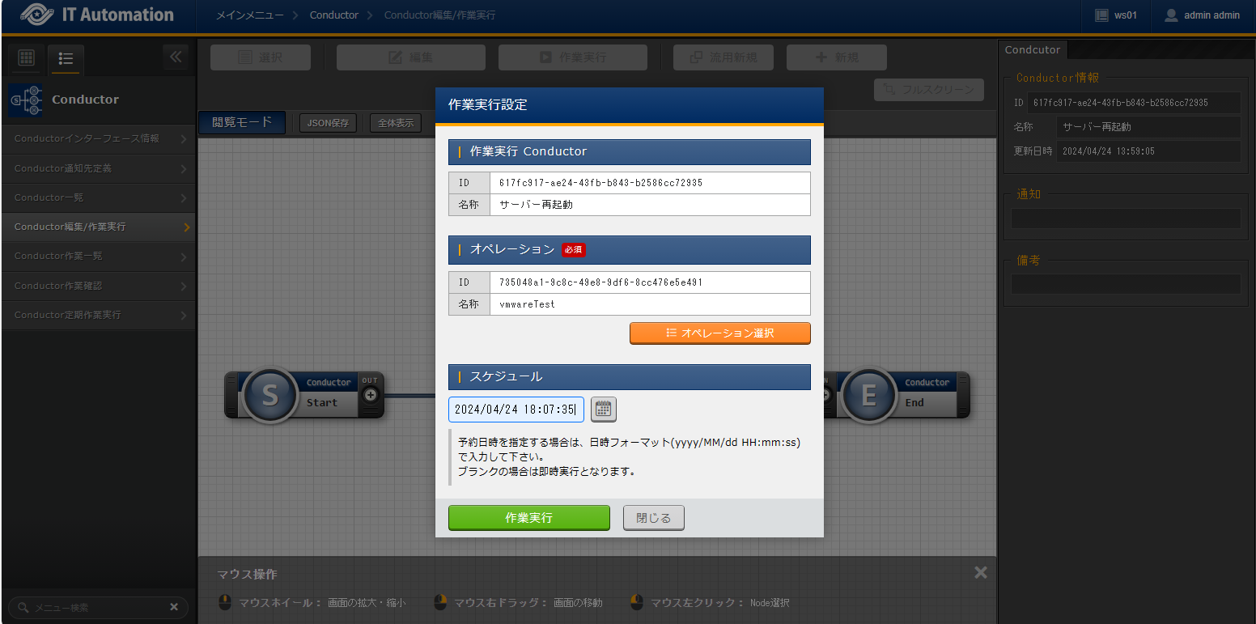This screenshot has height=624, width=1256.
Task: Switch to grid menu view icon
Action: [x=26, y=58]
